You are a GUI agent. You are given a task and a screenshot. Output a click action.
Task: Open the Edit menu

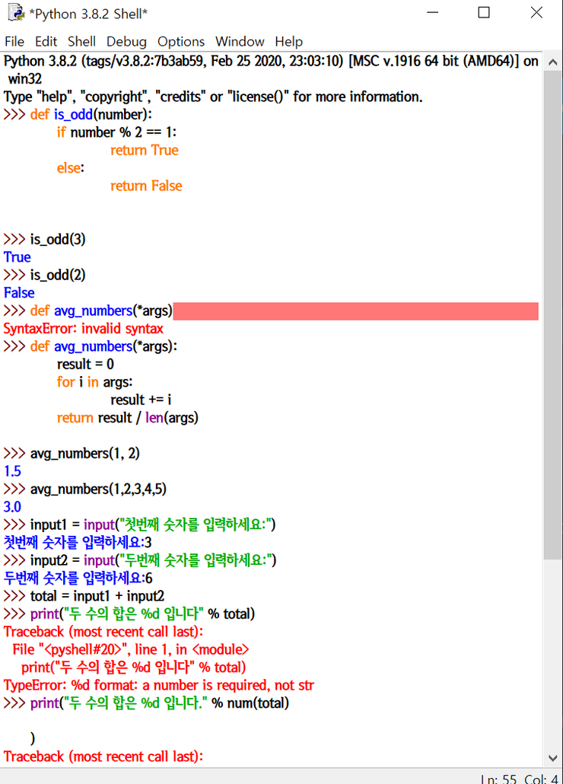[46, 42]
